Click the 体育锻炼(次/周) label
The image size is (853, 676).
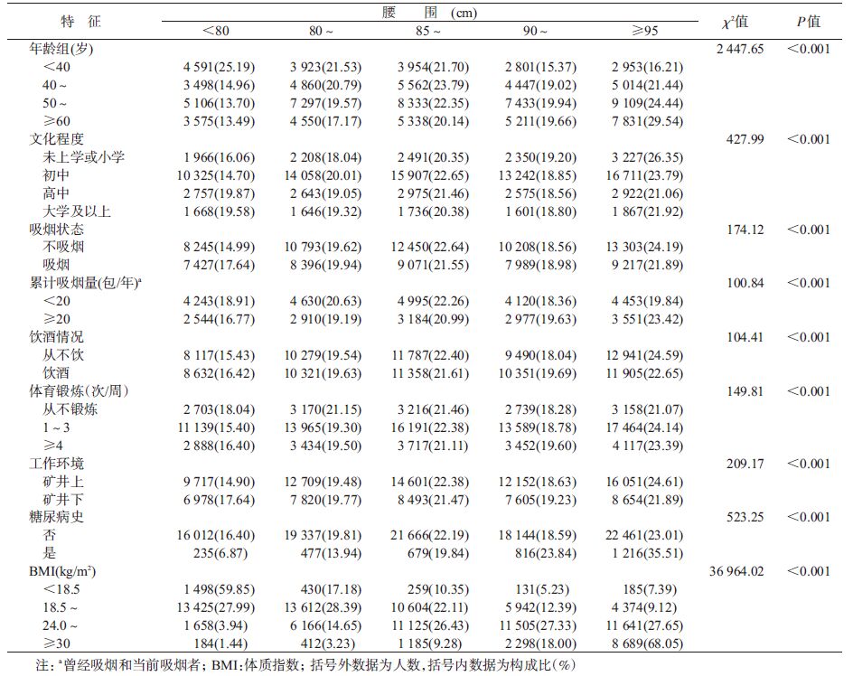[79, 391]
